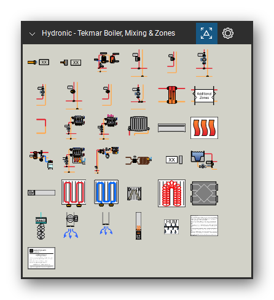Viewport: 274px width, 300px height.
Task: Select the dark gray sensor with XX tag
Action: [71, 63]
